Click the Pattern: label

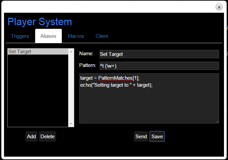pyautogui.click(x=88, y=65)
